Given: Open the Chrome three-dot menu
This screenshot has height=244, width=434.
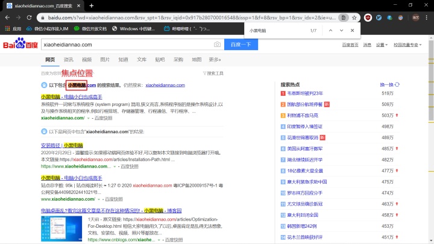Looking at the screenshot, I should (x=427, y=17).
